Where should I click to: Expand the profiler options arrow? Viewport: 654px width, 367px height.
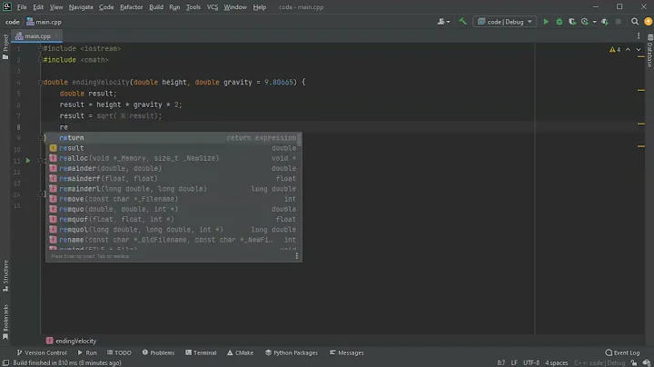pyautogui.click(x=594, y=22)
